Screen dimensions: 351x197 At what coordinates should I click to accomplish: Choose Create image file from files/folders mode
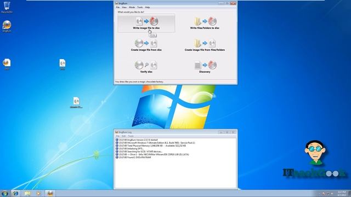tap(205, 45)
